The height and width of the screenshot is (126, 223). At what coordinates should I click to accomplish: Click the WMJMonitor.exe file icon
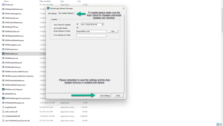[3, 58]
